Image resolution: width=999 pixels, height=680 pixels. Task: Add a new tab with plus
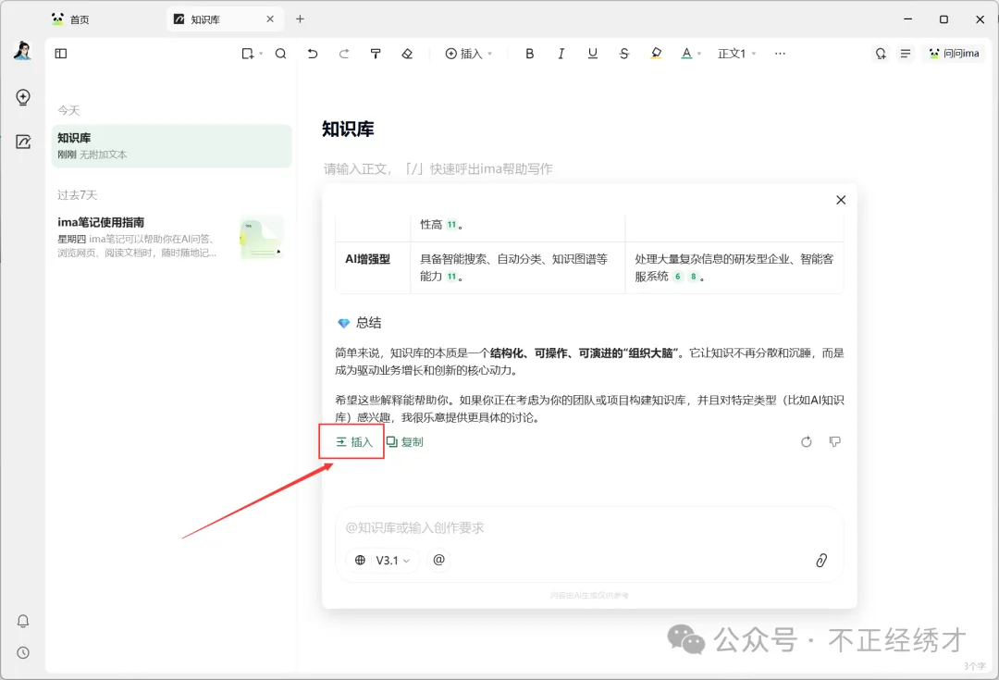300,19
